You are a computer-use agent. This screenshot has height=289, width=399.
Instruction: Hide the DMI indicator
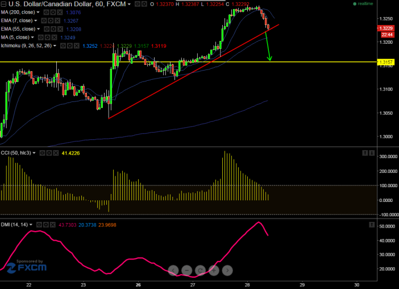[39, 225]
